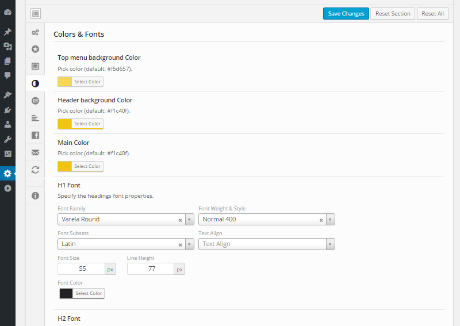
Task: Open Plugins via the plug icon
Action: click(7, 109)
